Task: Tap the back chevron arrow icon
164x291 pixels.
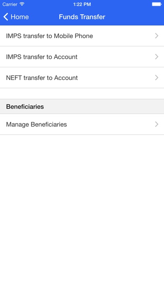Action: (6, 17)
